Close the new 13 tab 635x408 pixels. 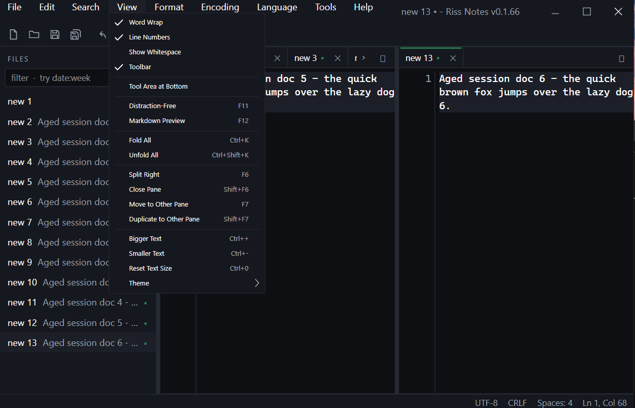click(453, 58)
